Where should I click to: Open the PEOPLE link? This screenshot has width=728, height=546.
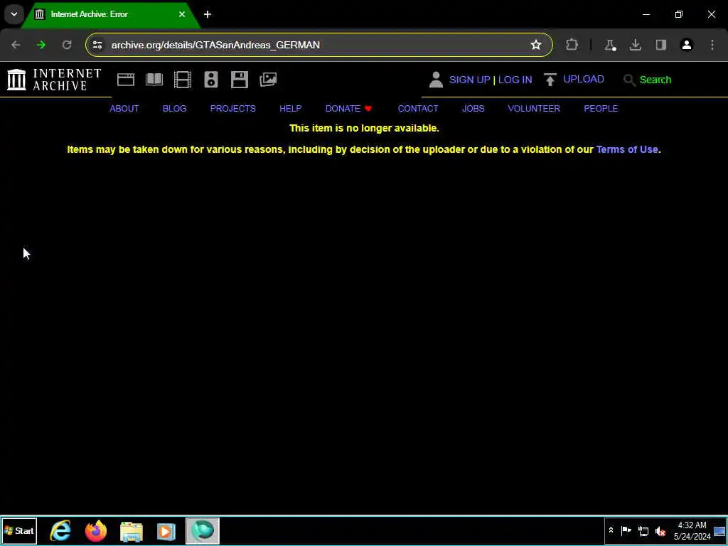tap(601, 109)
